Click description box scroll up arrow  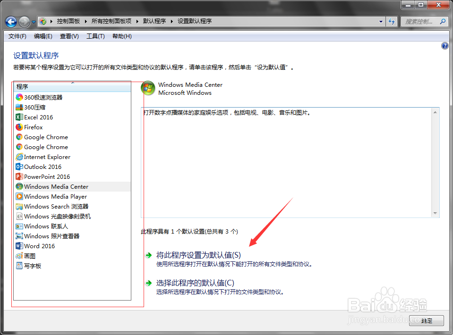tap(435, 112)
